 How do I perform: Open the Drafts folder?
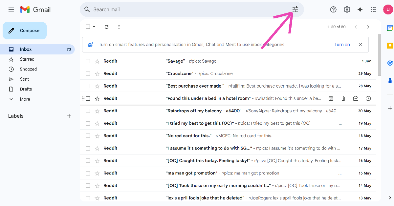(x=26, y=89)
